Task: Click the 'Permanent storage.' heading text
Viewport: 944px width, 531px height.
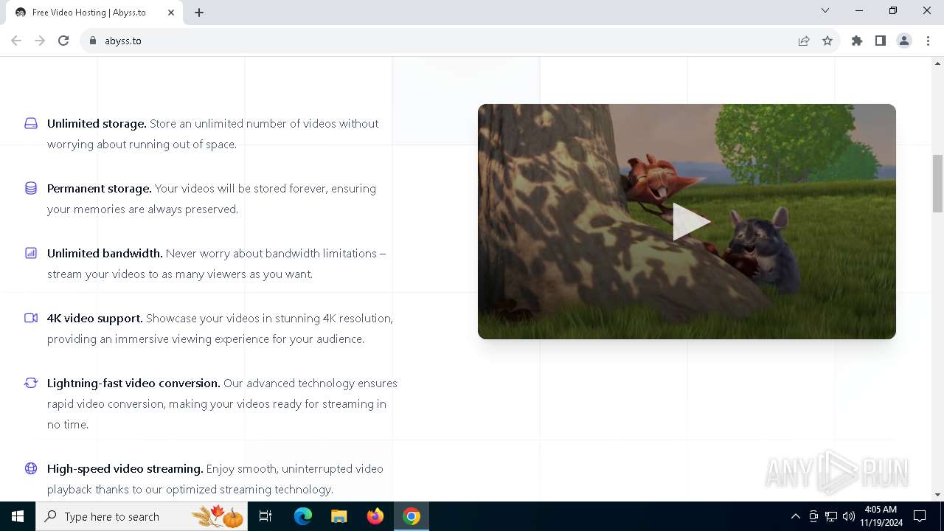Action: 99,188
